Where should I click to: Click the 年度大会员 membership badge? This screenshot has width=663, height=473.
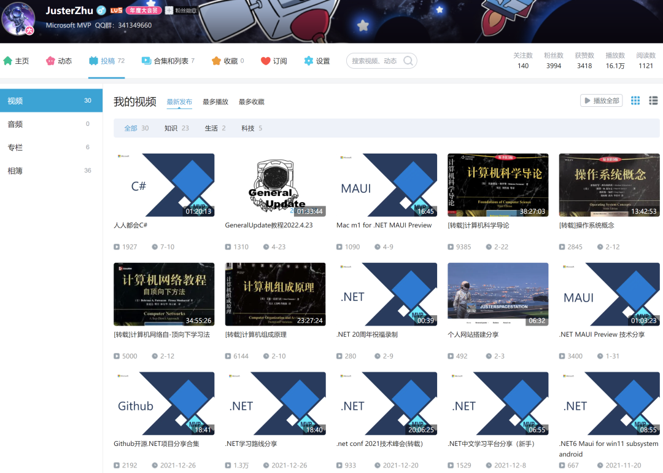[x=144, y=10]
